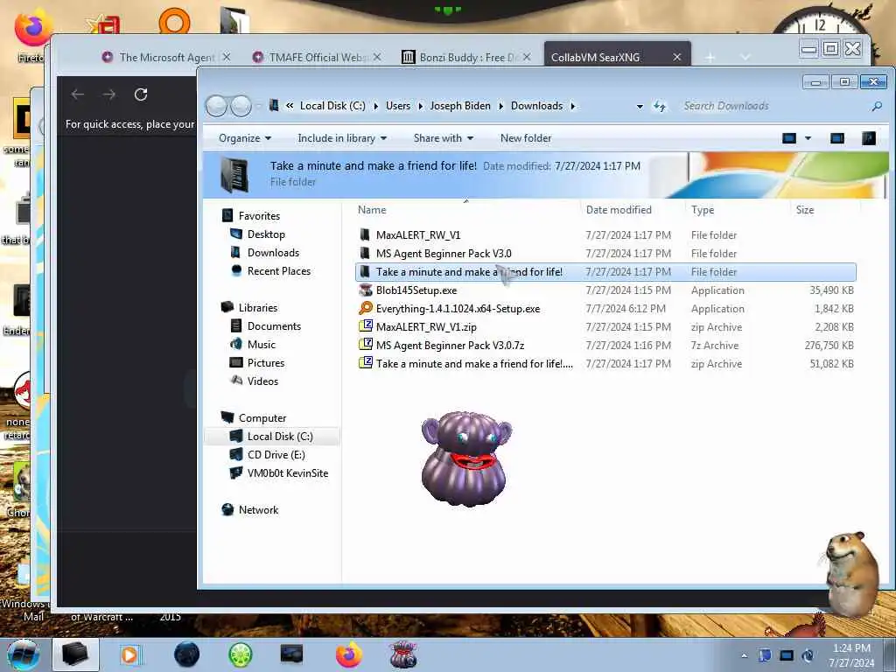Select CD Drive (E:) in navigation pane
This screenshot has height=672, width=896.
pos(276,455)
